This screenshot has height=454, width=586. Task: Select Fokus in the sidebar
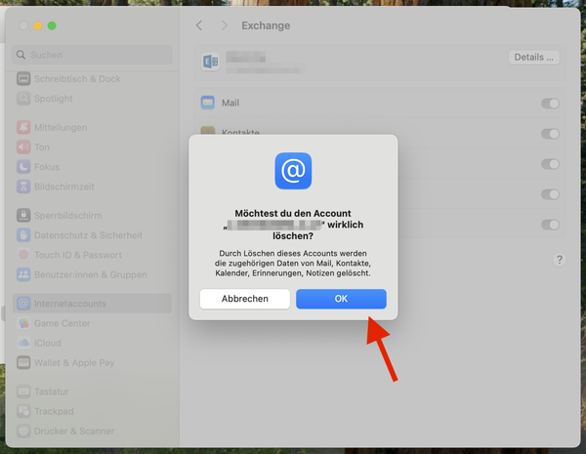(x=47, y=167)
